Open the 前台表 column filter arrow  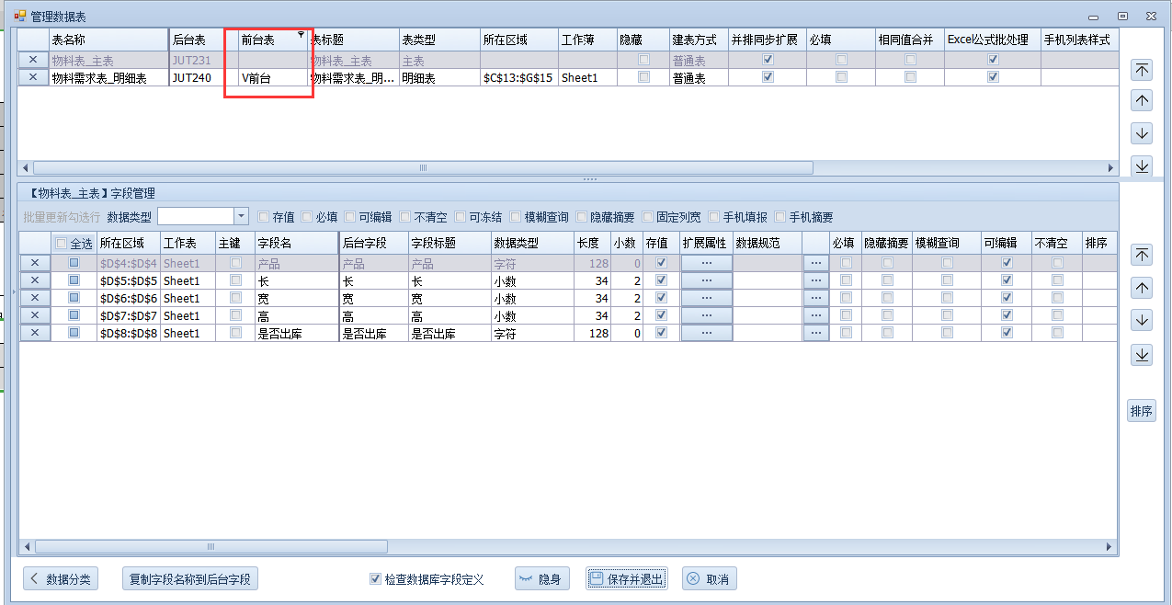point(301,35)
